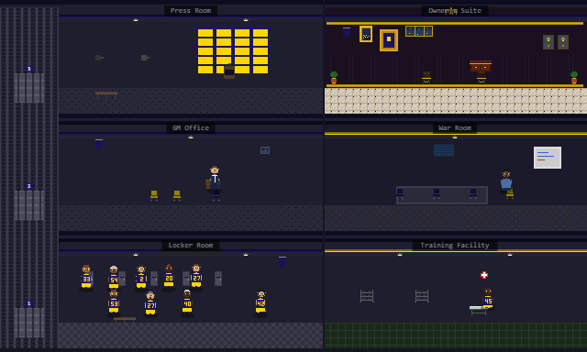Click the red medical cross icon
The width and height of the screenshot is (587, 352).
[x=484, y=275]
